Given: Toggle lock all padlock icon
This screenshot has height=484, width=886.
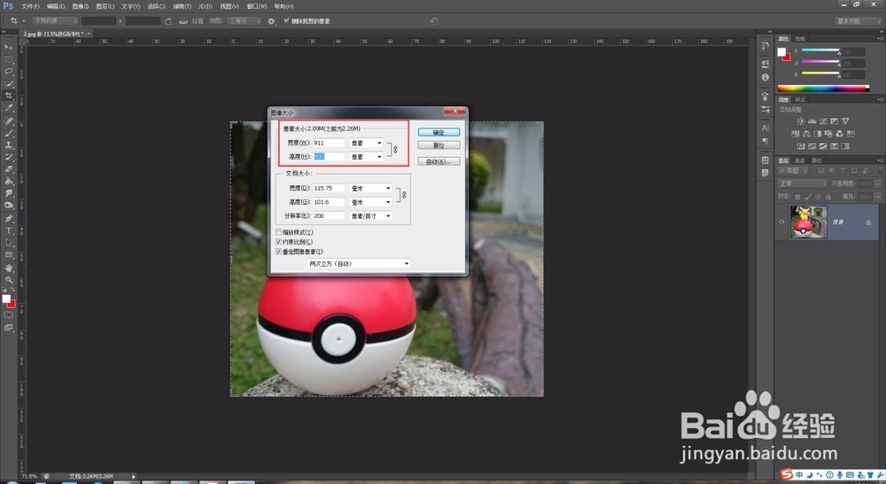Looking at the screenshot, I should (x=828, y=197).
